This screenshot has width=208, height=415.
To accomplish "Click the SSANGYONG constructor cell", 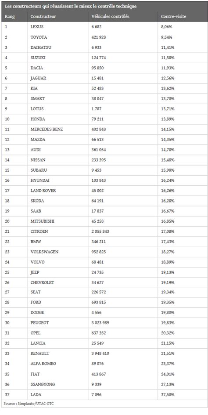I will (43, 384).
